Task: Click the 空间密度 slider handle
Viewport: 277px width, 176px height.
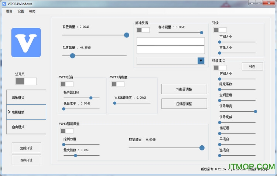Action: (220, 101)
